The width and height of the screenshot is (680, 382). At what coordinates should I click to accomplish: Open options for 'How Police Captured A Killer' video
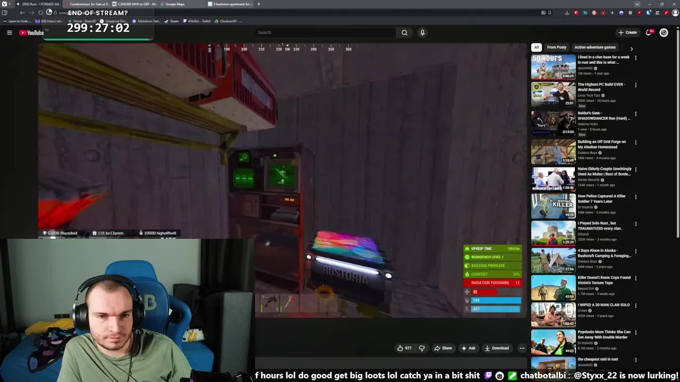coord(635,197)
